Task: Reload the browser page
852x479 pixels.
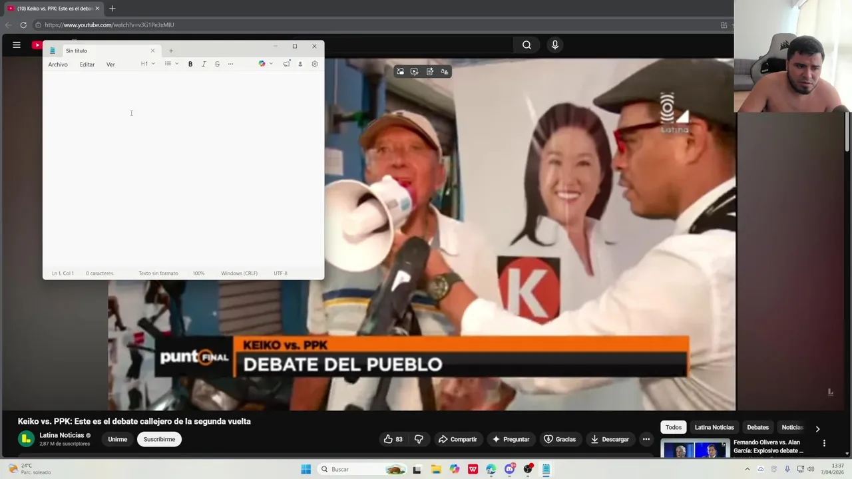Action: (23, 25)
